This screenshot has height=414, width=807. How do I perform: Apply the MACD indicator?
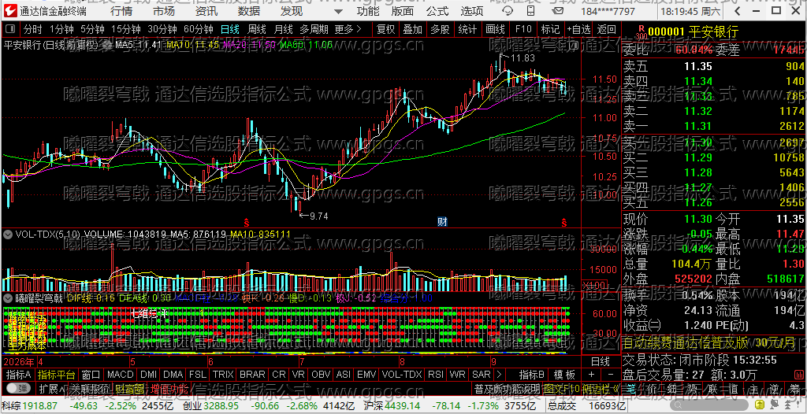pyautogui.click(x=121, y=375)
